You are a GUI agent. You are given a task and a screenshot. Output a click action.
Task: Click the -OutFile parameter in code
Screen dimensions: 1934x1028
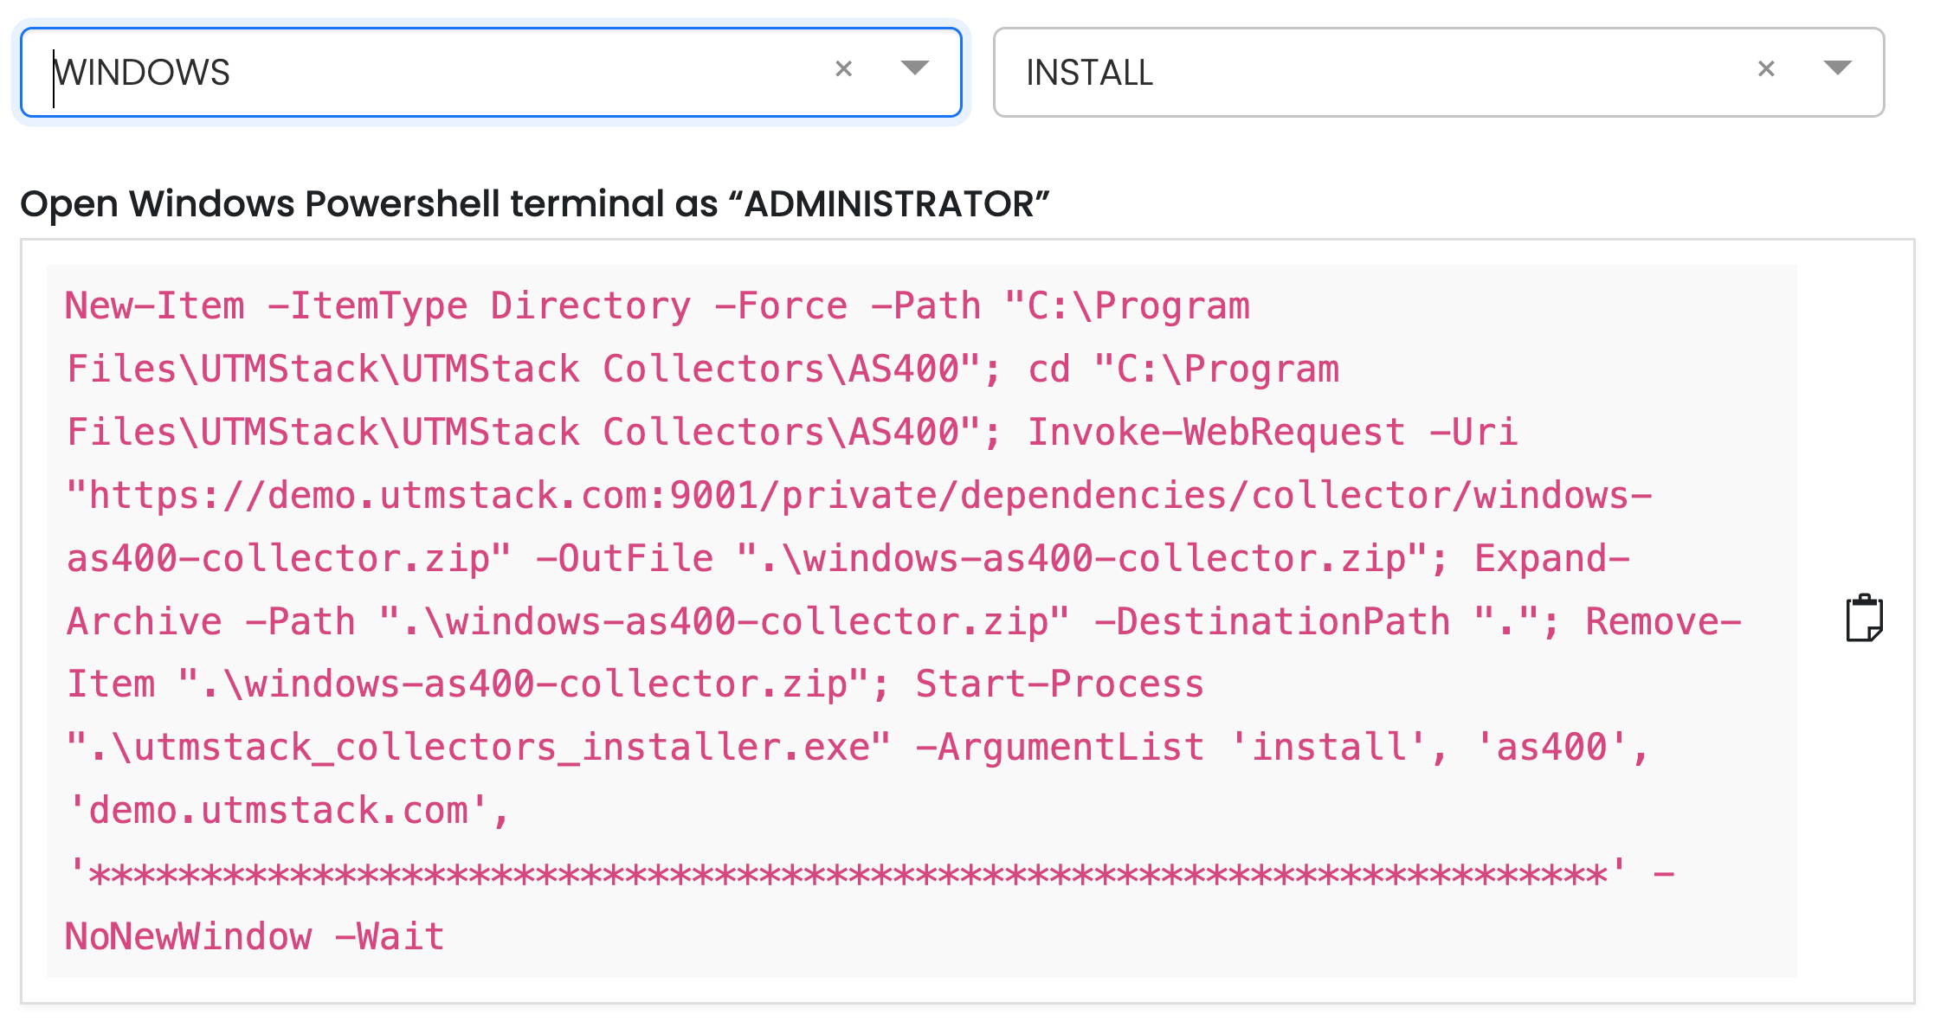624,559
